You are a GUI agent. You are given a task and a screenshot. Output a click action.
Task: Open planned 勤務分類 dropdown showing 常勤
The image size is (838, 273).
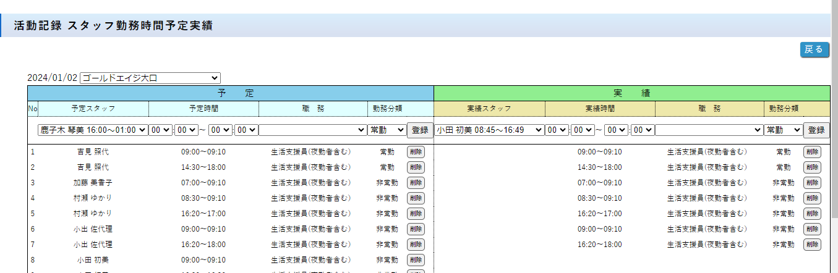[387, 130]
